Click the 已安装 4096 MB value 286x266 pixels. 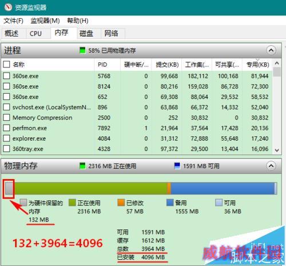coord(153,257)
